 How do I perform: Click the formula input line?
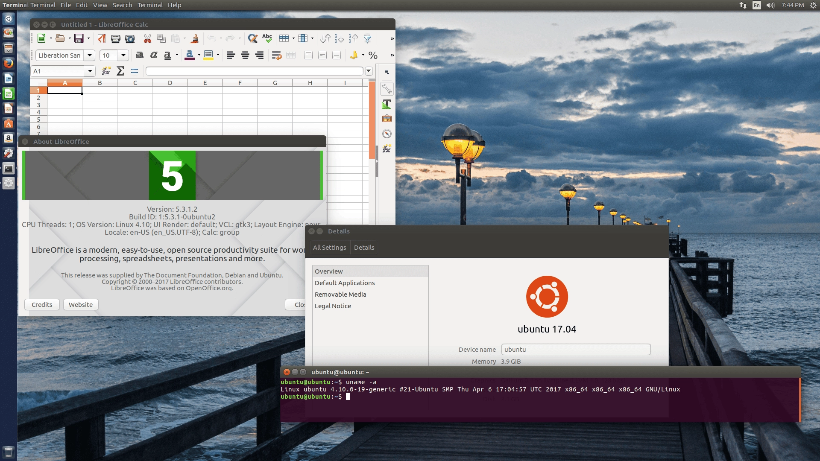pos(254,71)
